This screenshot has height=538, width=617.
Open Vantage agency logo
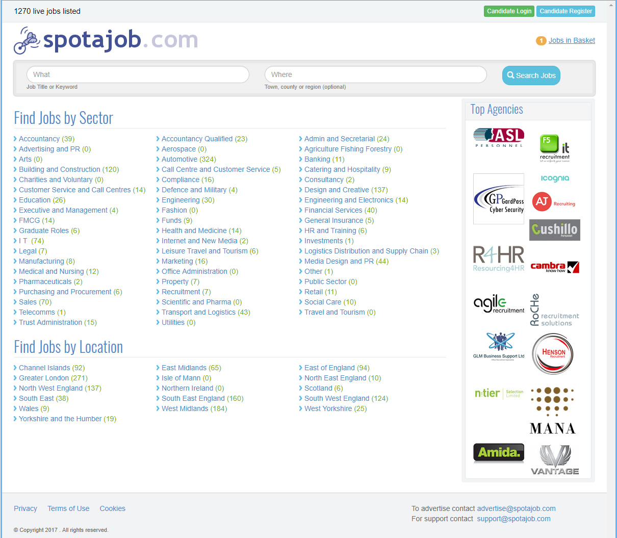pos(555,460)
